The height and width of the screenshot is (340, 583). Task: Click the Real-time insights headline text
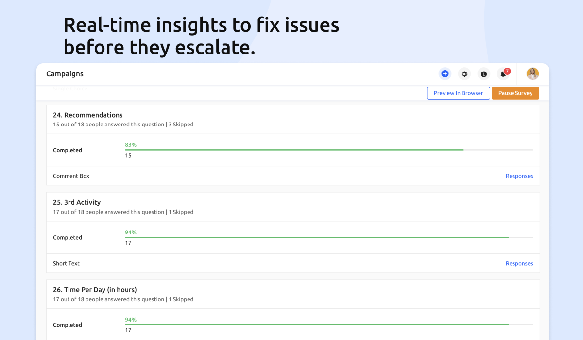pos(201,36)
